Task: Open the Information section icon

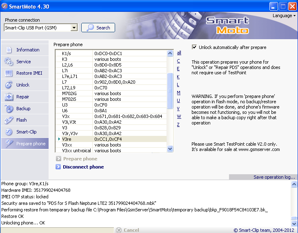Action: pos(9,50)
